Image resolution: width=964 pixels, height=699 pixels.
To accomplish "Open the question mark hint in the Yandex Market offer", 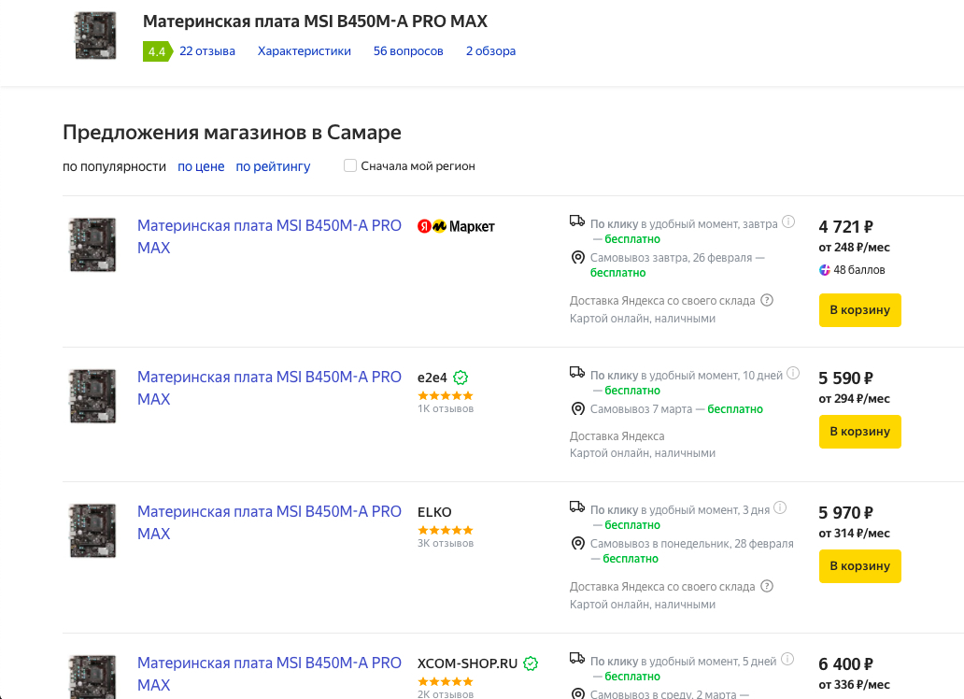I will [767, 300].
